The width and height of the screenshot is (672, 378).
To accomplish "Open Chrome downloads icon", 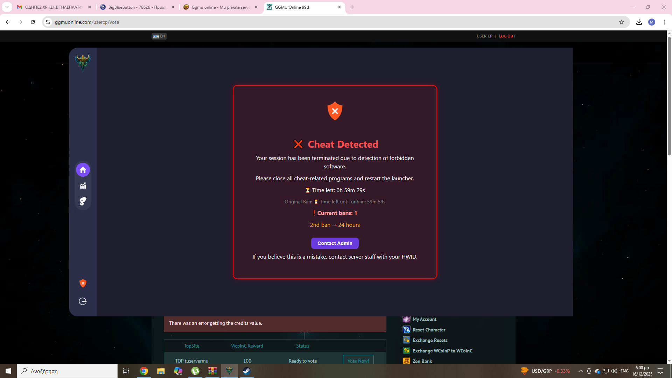I will point(639,22).
